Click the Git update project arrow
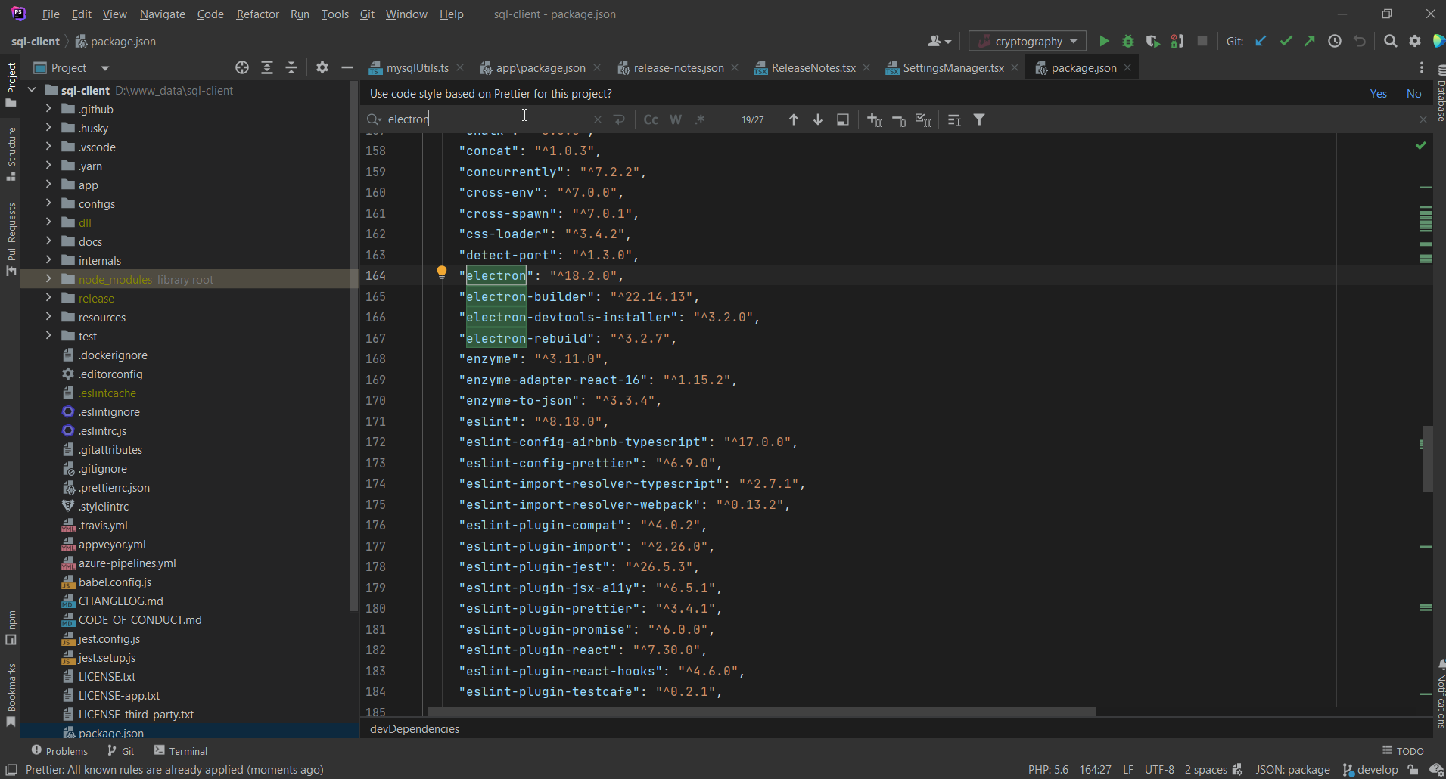The height and width of the screenshot is (779, 1446). [1261, 42]
